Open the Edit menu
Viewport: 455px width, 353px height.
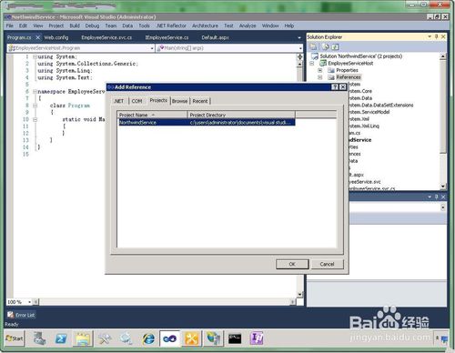click(23, 25)
